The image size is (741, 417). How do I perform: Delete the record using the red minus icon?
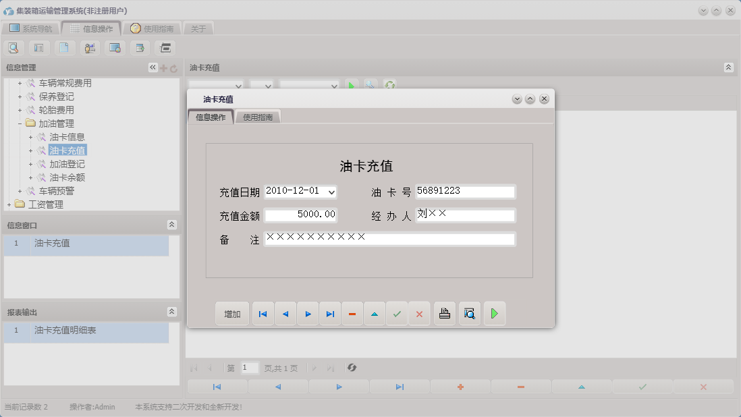pyautogui.click(x=352, y=313)
